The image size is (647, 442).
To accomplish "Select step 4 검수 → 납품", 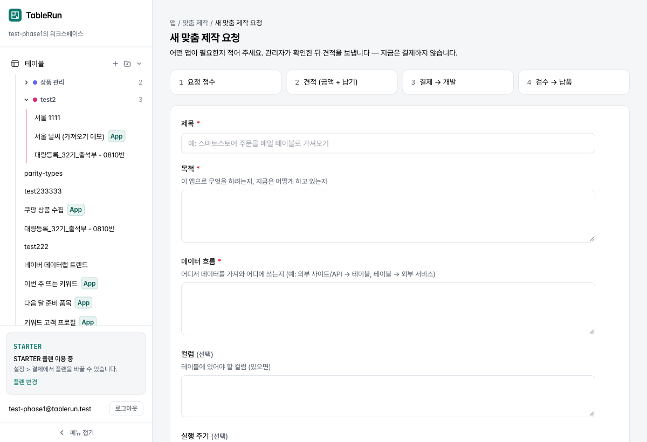I will click(574, 82).
